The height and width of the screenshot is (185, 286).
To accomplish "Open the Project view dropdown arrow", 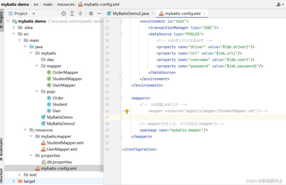I will point(33,14).
